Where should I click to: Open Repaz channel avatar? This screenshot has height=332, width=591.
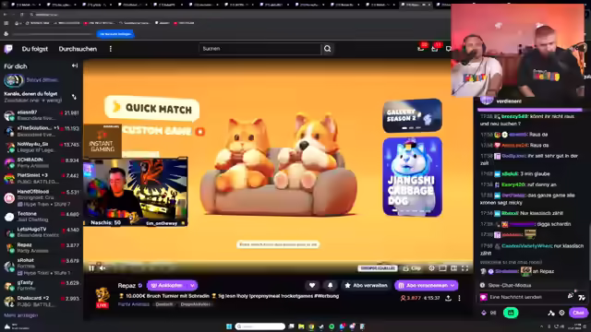[103, 296]
